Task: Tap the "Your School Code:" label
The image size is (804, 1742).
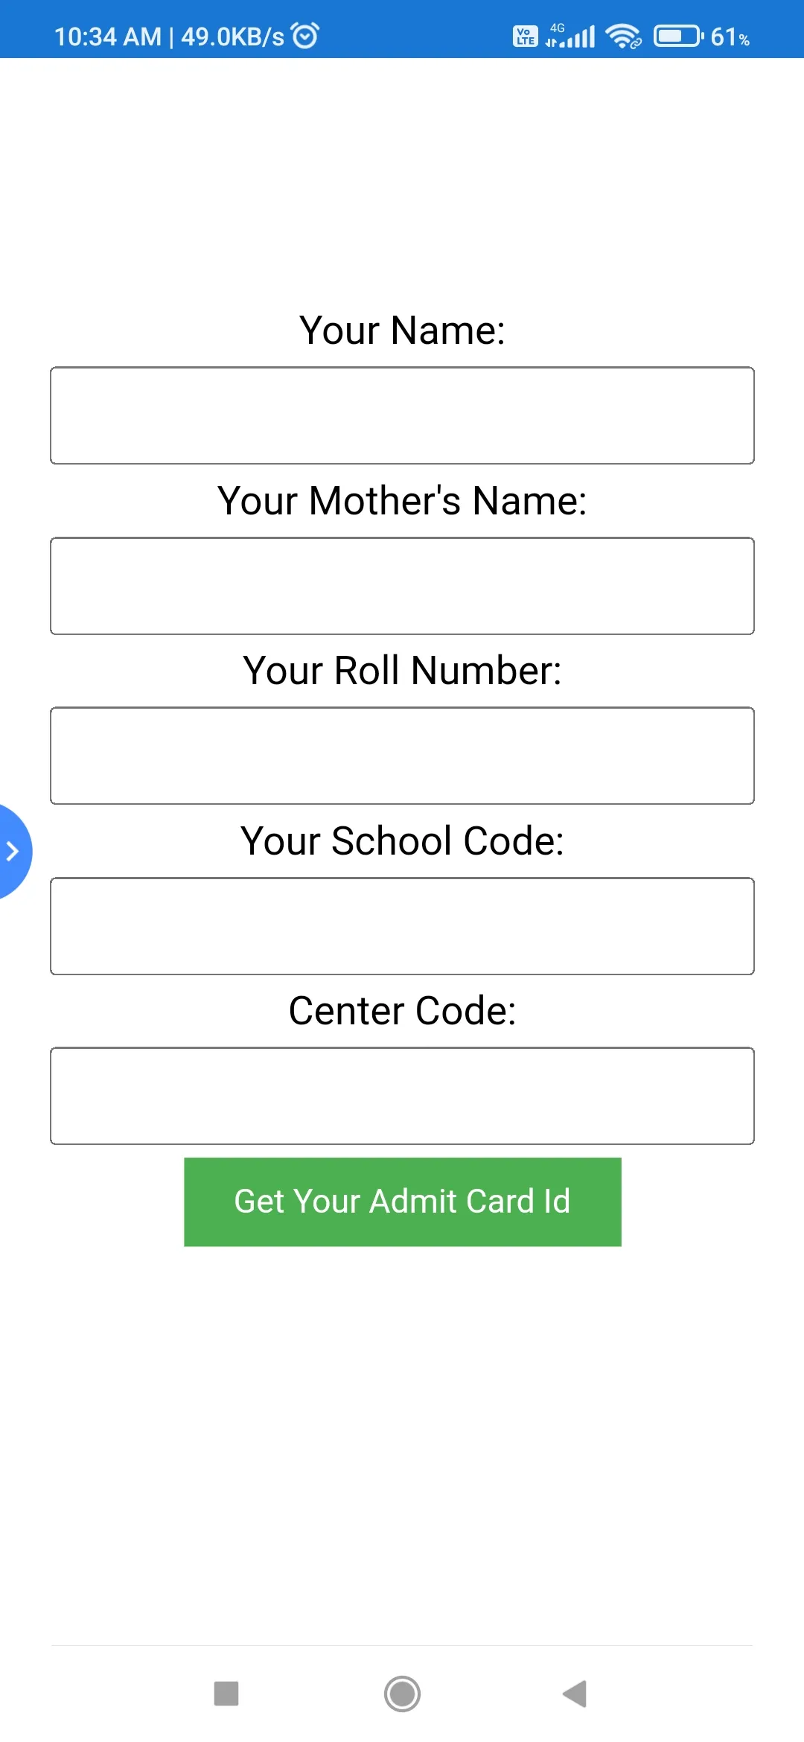Action: click(x=402, y=840)
